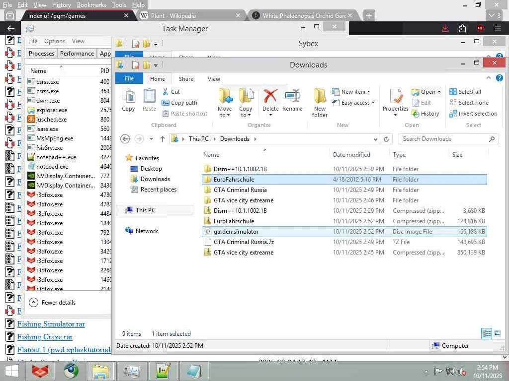Open the address bar history dropdown
This screenshot has width=509, height=381.
(375, 139)
